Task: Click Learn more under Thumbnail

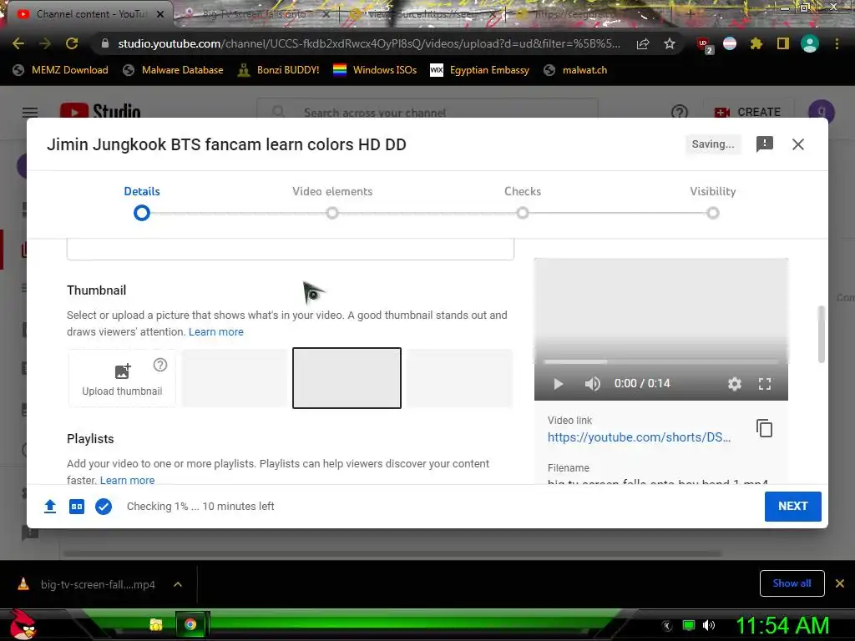Action: (216, 332)
